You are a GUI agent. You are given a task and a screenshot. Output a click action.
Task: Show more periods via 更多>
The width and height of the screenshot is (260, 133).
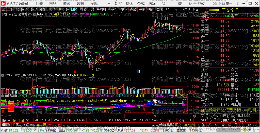coord(112,9)
